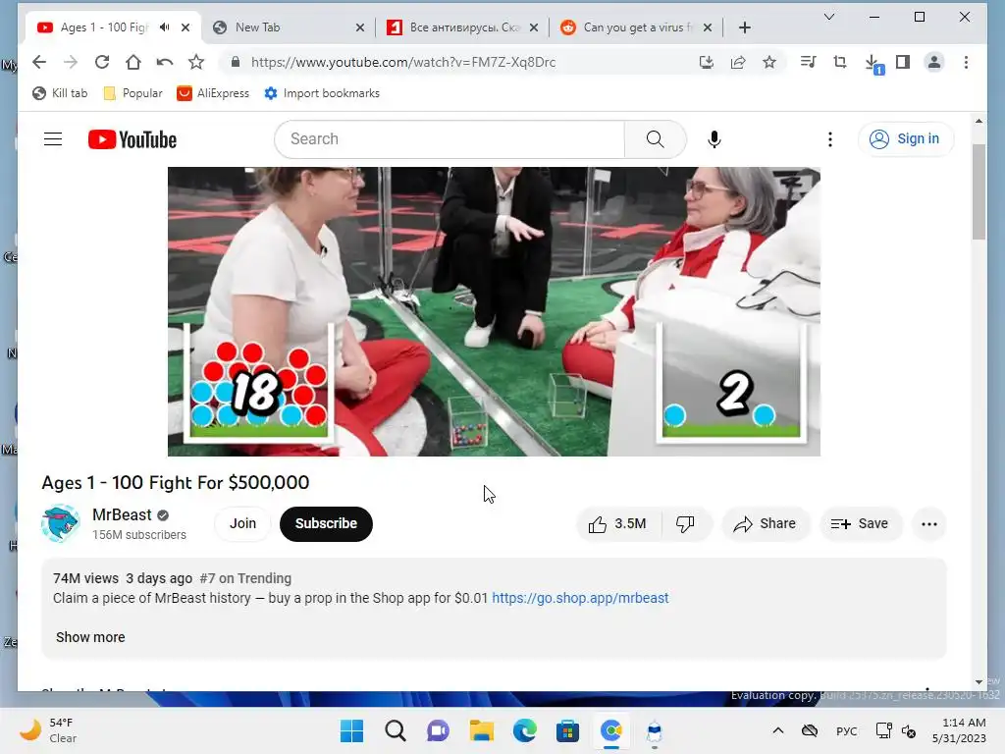The image size is (1005, 754).
Task: Subscribe to MrBeast channel
Action: click(326, 524)
